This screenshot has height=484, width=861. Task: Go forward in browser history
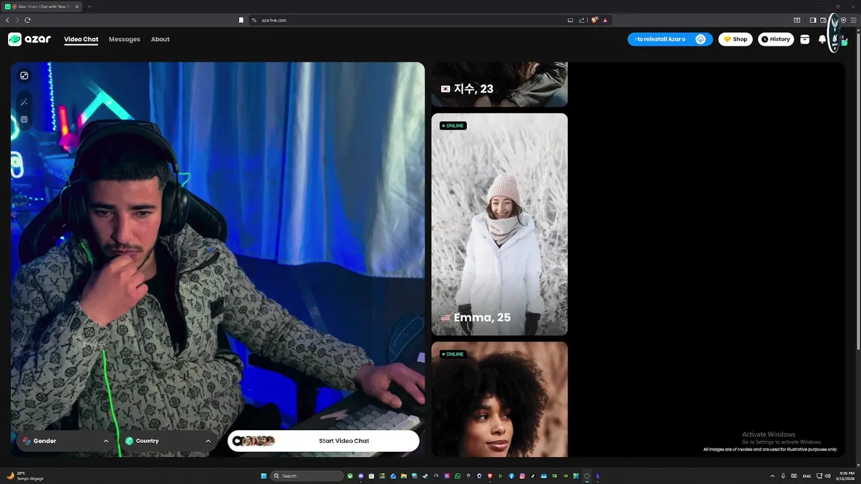(x=17, y=20)
